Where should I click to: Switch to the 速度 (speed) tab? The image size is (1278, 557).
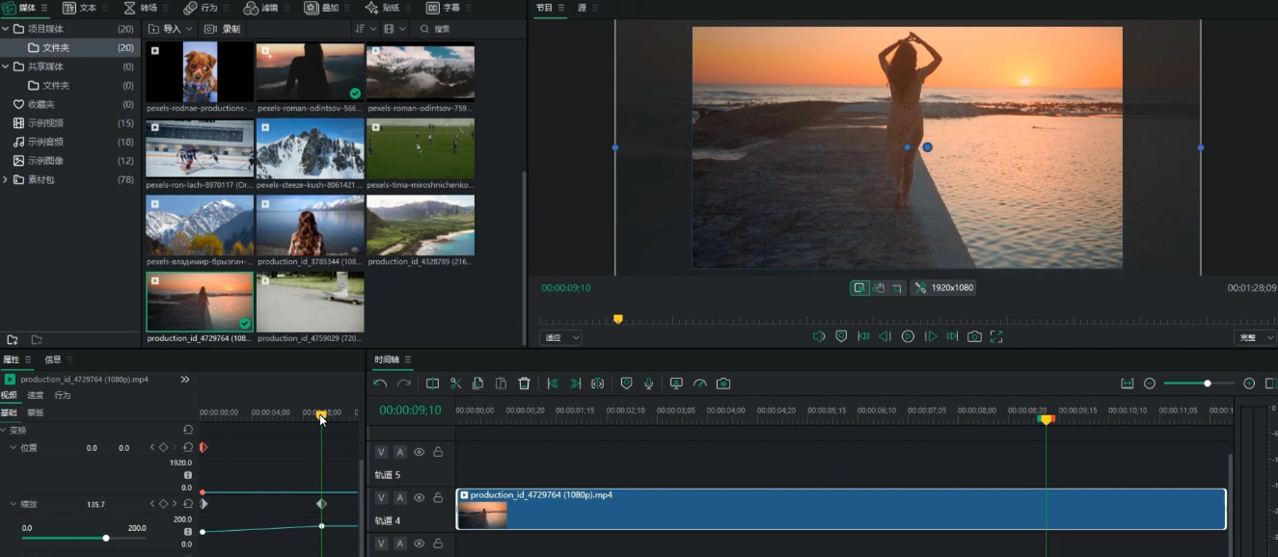click(x=35, y=395)
